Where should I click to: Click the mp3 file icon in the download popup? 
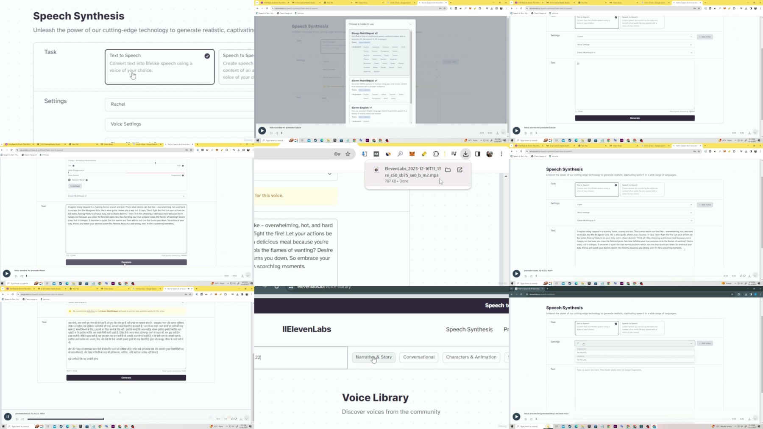tap(376, 170)
